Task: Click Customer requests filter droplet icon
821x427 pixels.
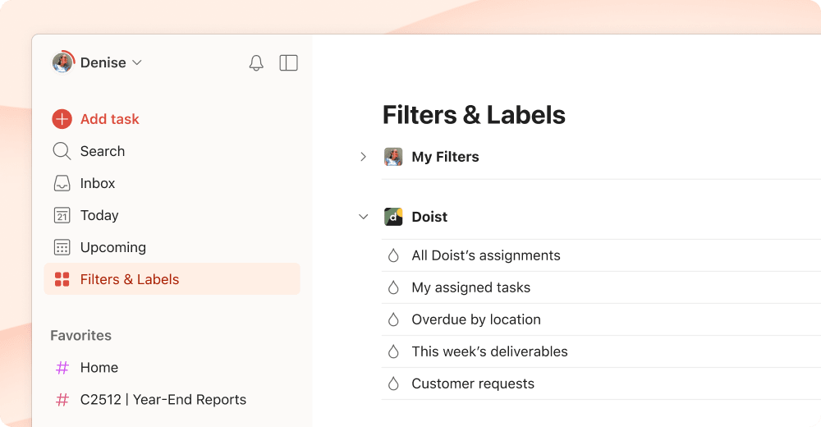Action: click(393, 383)
